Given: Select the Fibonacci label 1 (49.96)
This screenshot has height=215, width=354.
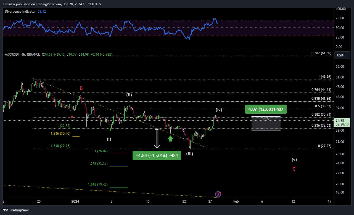Looking at the screenshot, I should coord(325,77).
